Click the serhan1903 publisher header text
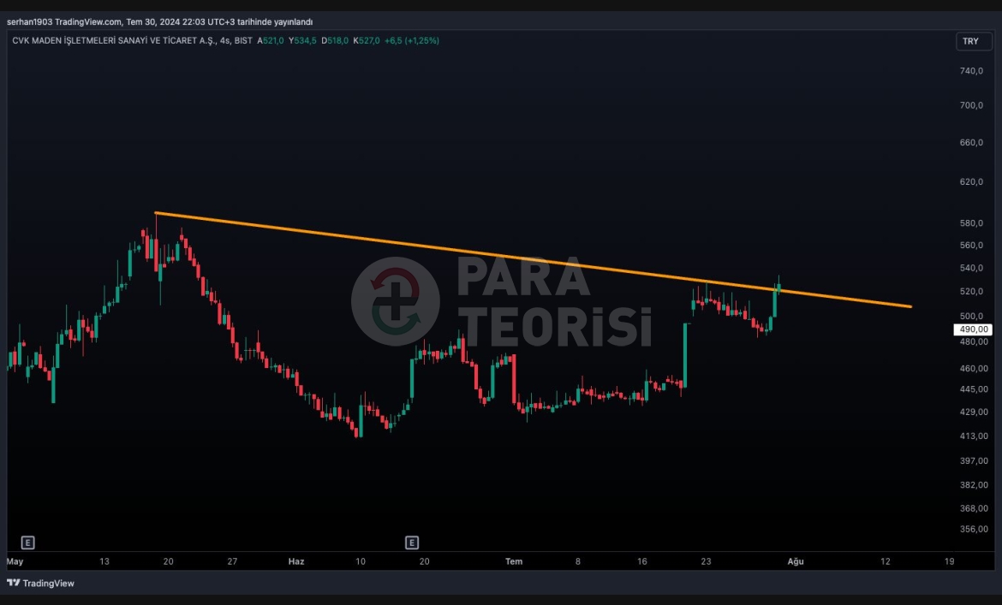Screen dimensions: 1002x605 point(160,21)
